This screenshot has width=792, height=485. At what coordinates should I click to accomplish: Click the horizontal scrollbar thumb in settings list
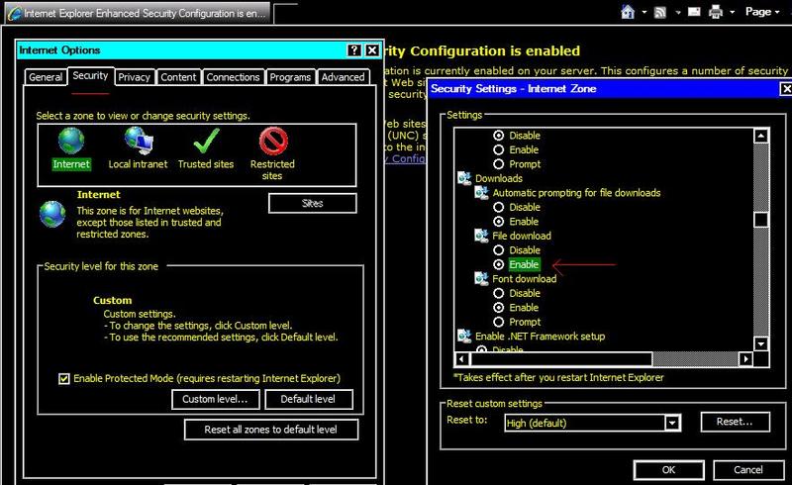[x=560, y=358]
